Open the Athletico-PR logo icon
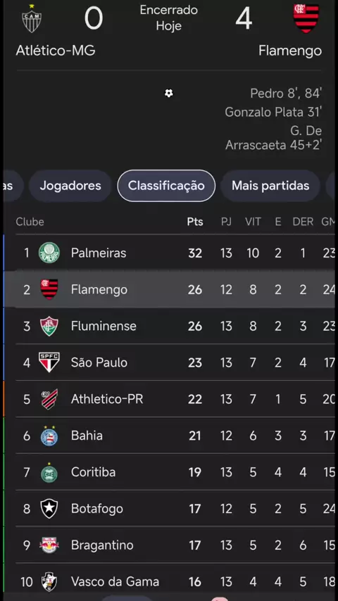Image resolution: width=338 pixels, height=601 pixels. [x=49, y=399]
